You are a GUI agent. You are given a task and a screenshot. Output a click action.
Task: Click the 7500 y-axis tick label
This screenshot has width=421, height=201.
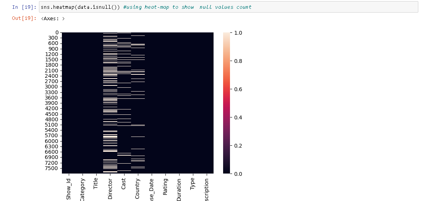(x=51, y=168)
